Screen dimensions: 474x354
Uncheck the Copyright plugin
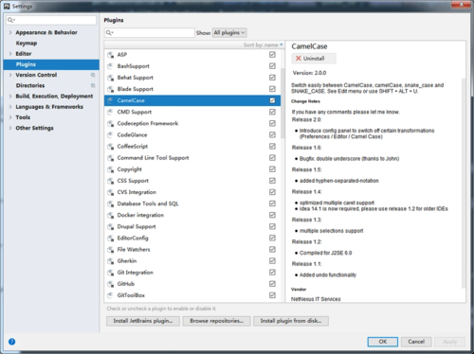click(272, 169)
